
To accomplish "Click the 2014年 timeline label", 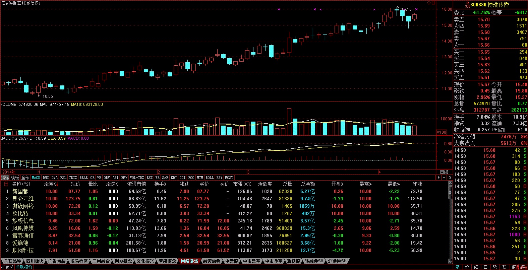I will (x=9, y=172).
